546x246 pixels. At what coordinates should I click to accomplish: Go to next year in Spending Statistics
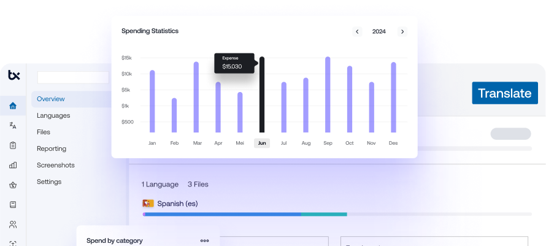(402, 32)
